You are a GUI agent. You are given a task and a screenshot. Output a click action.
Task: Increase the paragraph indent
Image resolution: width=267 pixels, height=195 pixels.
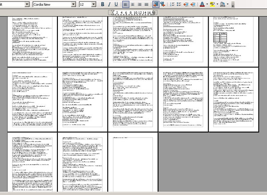coord(194,4)
